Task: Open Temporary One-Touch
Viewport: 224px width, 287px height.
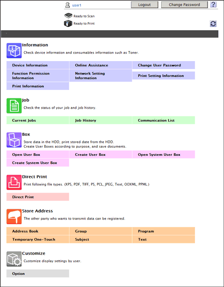Action: tap(38, 239)
